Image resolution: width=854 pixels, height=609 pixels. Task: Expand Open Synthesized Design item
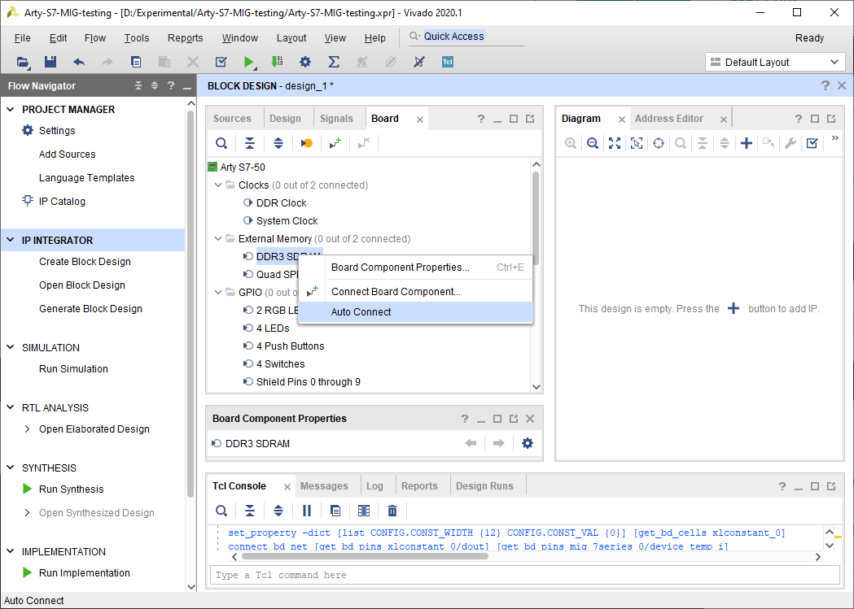click(x=27, y=513)
